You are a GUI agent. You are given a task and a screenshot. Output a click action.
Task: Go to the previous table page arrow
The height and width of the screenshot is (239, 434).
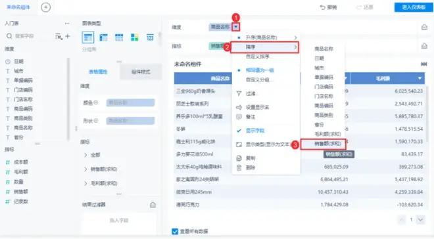click(x=402, y=220)
